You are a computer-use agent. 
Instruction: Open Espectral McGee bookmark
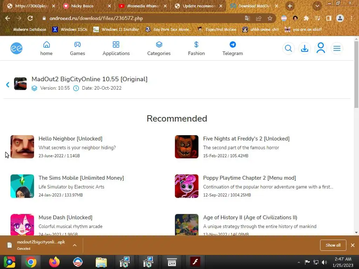pyautogui.click(x=217, y=29)
